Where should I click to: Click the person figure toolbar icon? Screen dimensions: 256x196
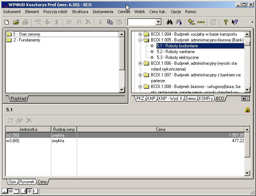pos(48,22)
